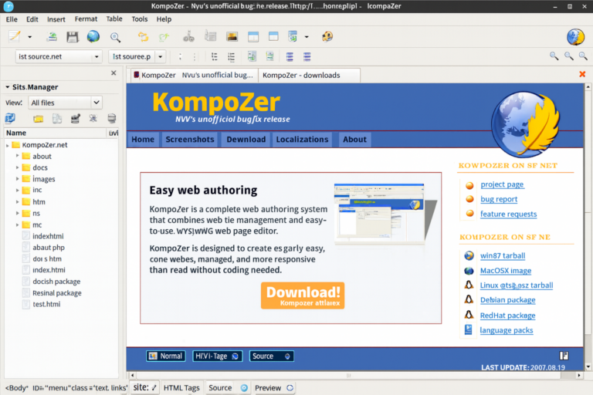
Task: Click the Screenshots nav link
Action: click(189, 140)
